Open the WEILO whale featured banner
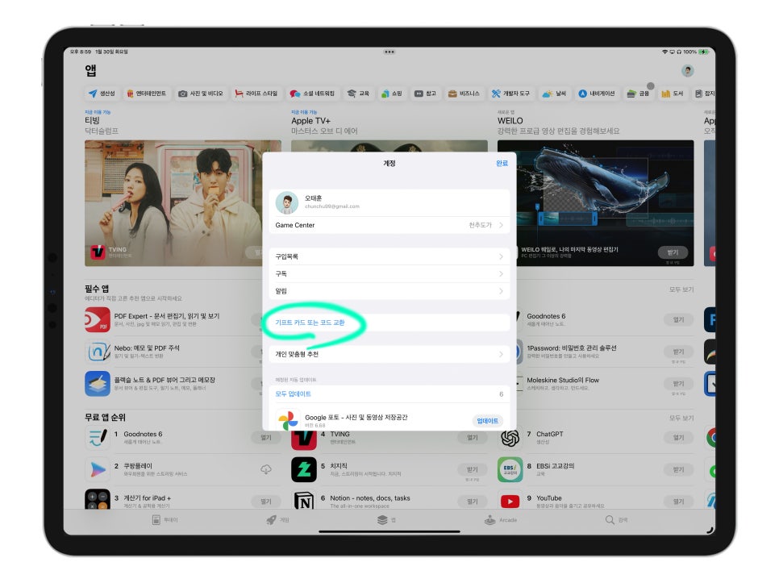 coord(595,203)
